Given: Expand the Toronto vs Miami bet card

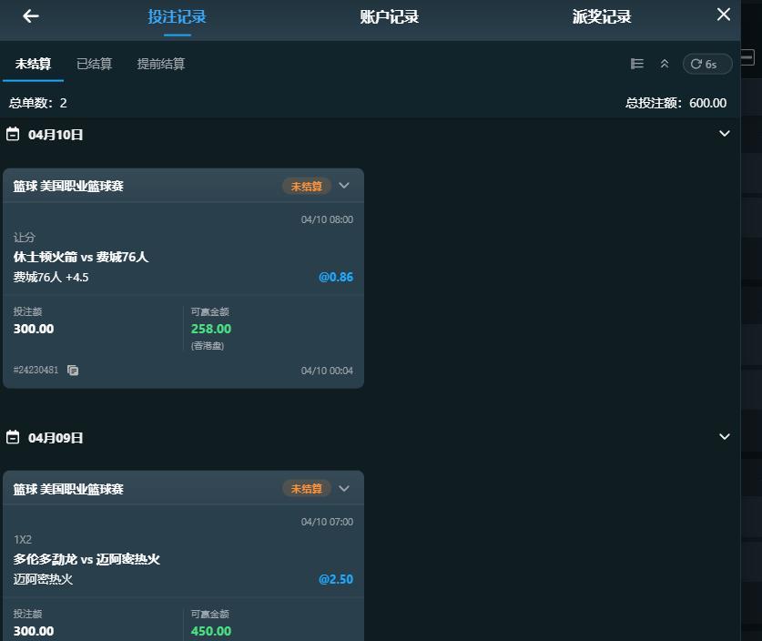Looking at the screenshot, I should click(x=344, y=489).
